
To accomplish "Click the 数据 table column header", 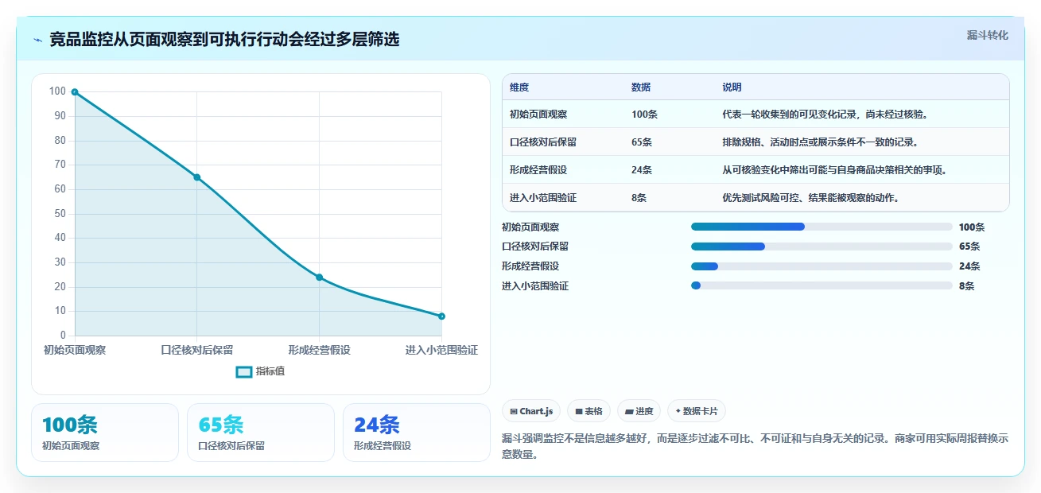I will pos(641,87).
